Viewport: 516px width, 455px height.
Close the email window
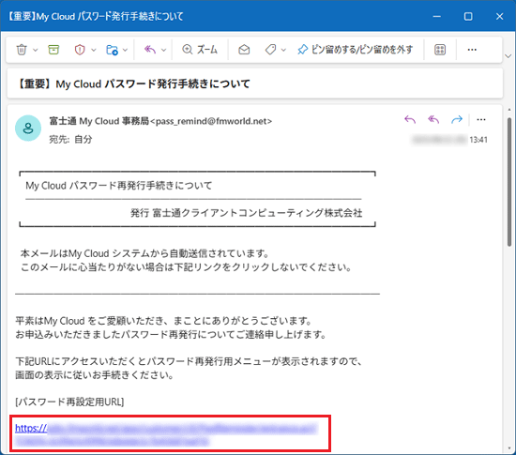click(499, 16)
